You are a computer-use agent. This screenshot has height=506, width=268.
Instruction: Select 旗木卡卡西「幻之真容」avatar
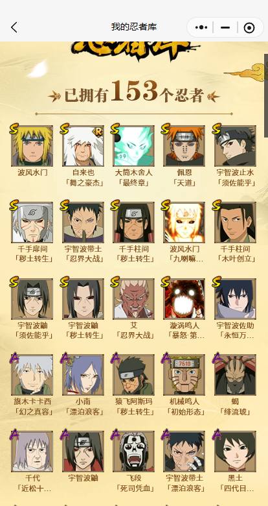[x=32, y=375]
